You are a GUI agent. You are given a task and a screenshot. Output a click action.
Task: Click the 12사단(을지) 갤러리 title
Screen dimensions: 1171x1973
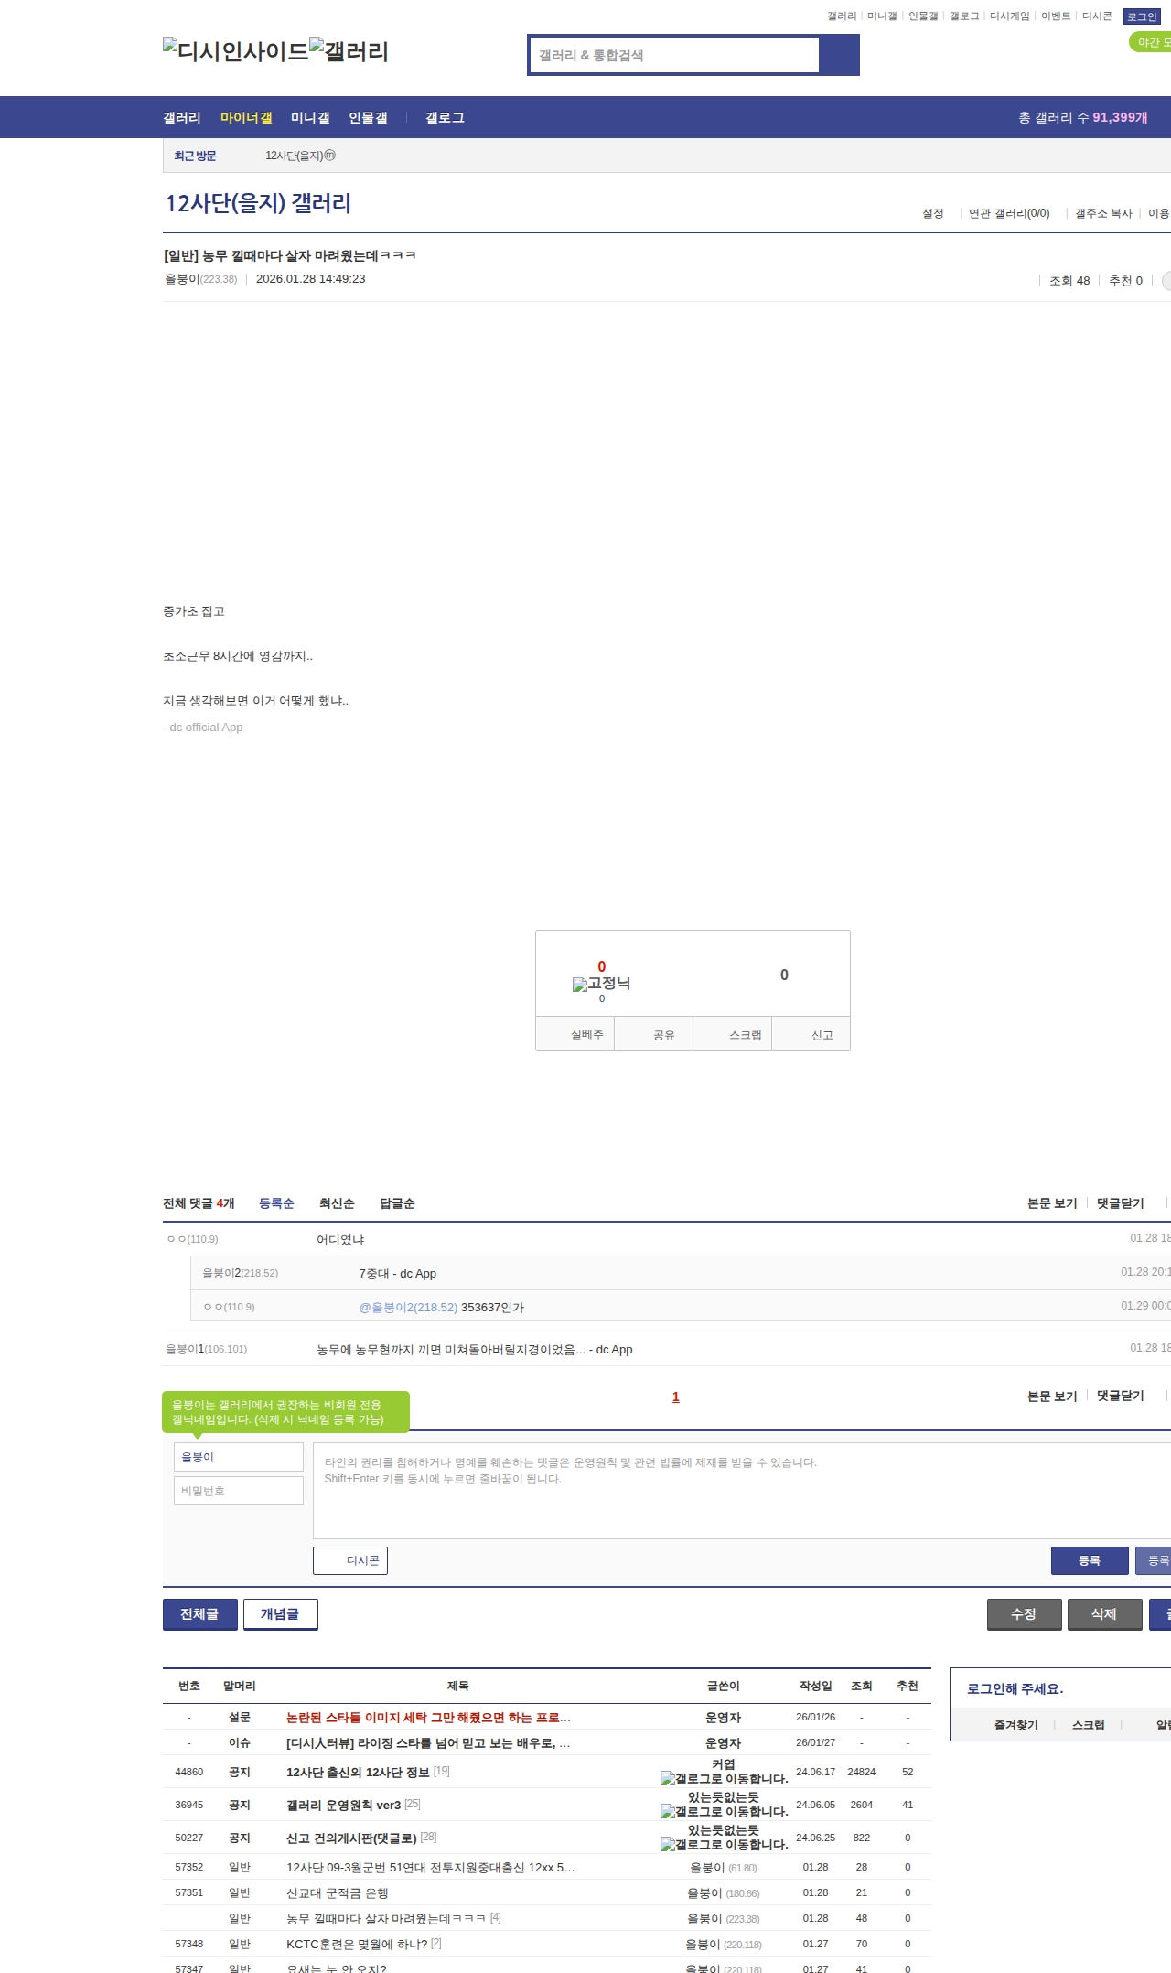click(x=258, y=203)
